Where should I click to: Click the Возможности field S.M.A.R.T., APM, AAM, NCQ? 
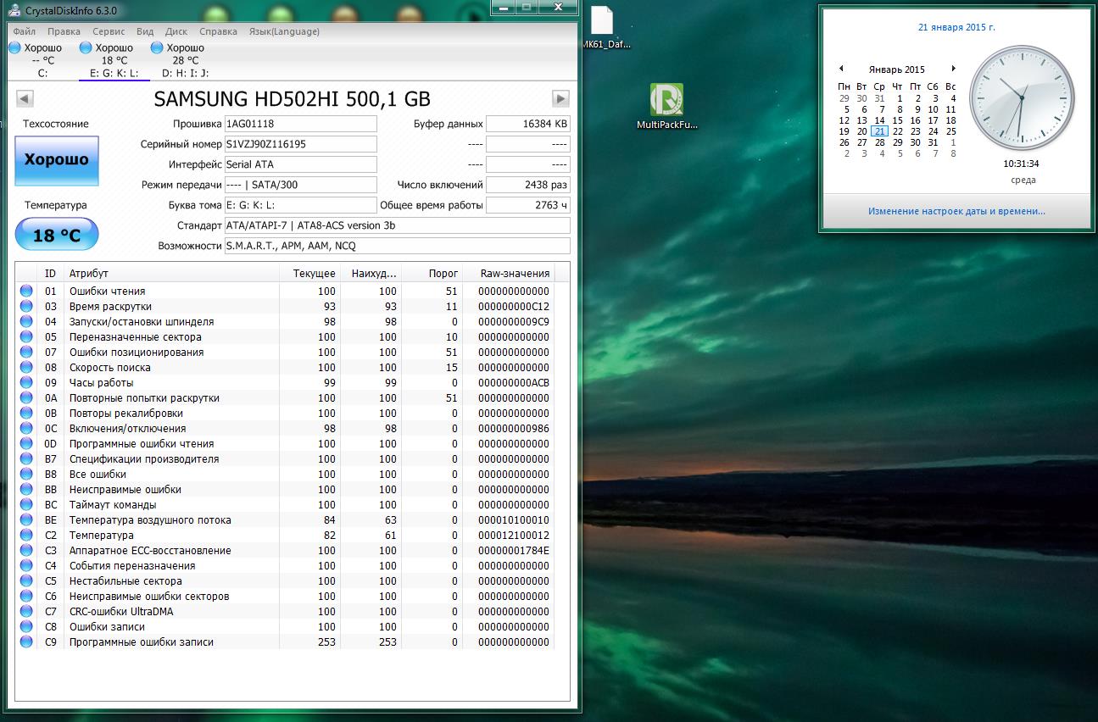tap(397, 246)
